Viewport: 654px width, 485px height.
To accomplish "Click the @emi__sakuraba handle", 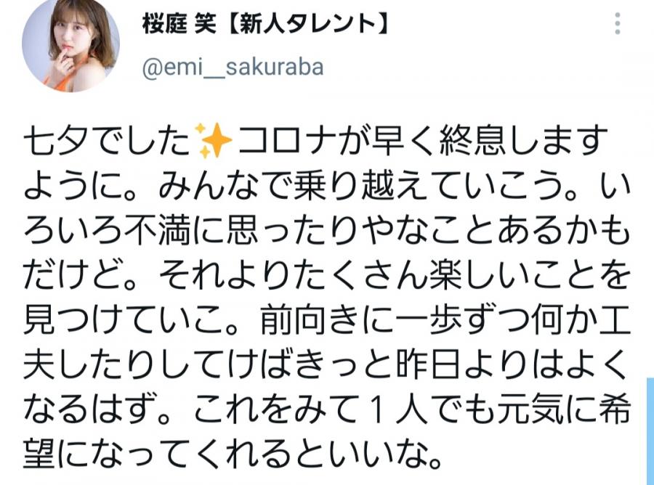I will tap(233, 68).
